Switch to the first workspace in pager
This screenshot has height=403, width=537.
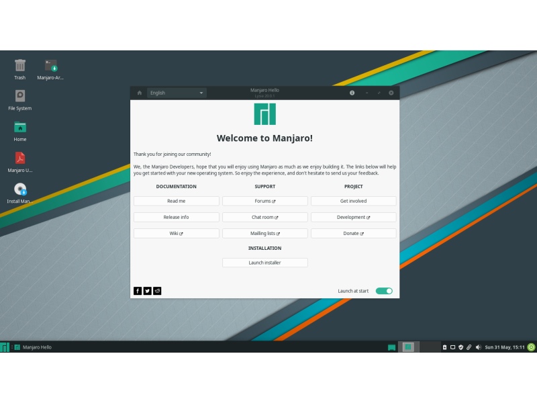tap(408, 347)
